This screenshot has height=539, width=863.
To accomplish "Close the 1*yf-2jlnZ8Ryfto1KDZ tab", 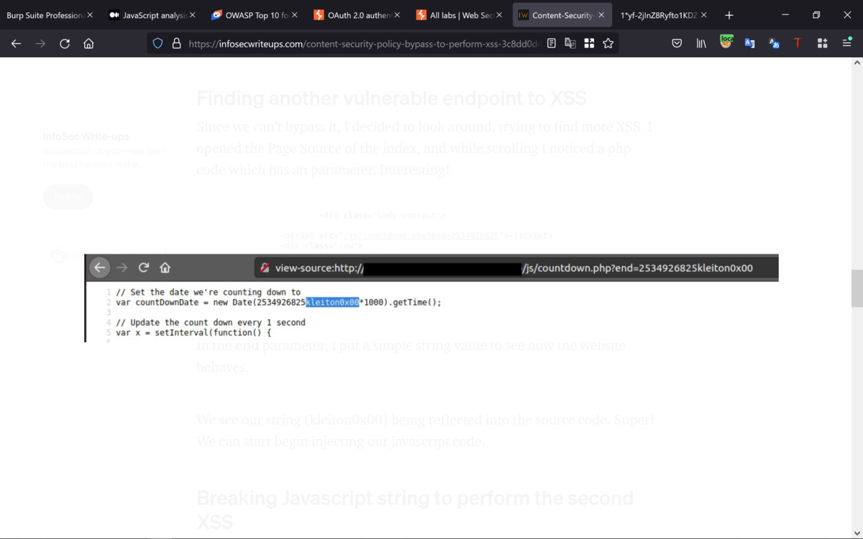I will [x=704, y=15].
